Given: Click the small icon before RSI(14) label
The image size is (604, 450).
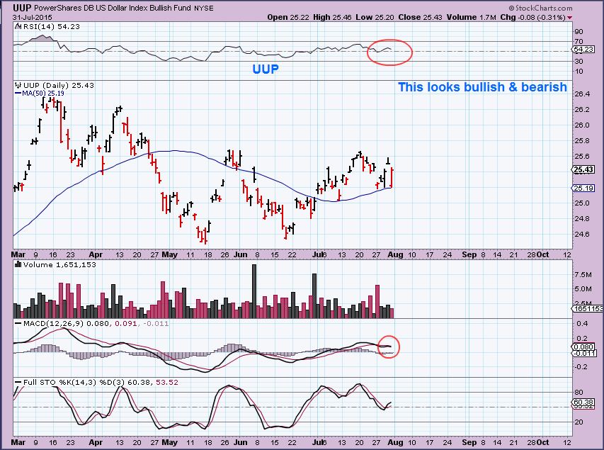Looking at the screenshot, I should [18, 27].
